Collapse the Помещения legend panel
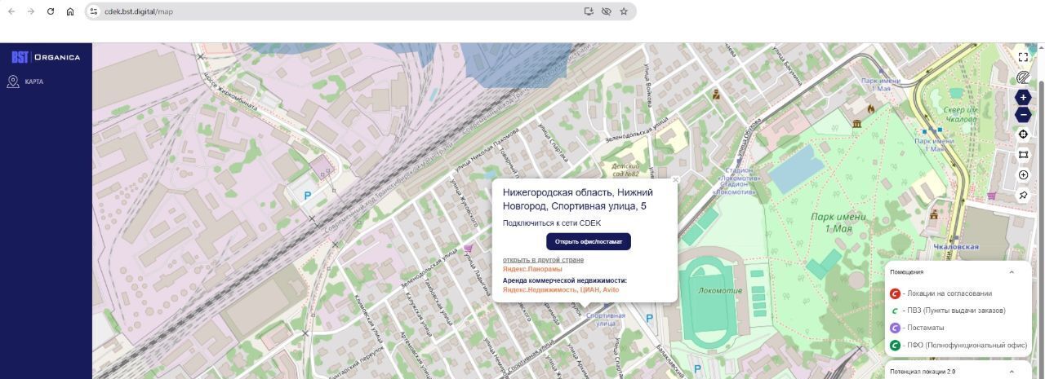The image size is (1045, 379). 1012,272
